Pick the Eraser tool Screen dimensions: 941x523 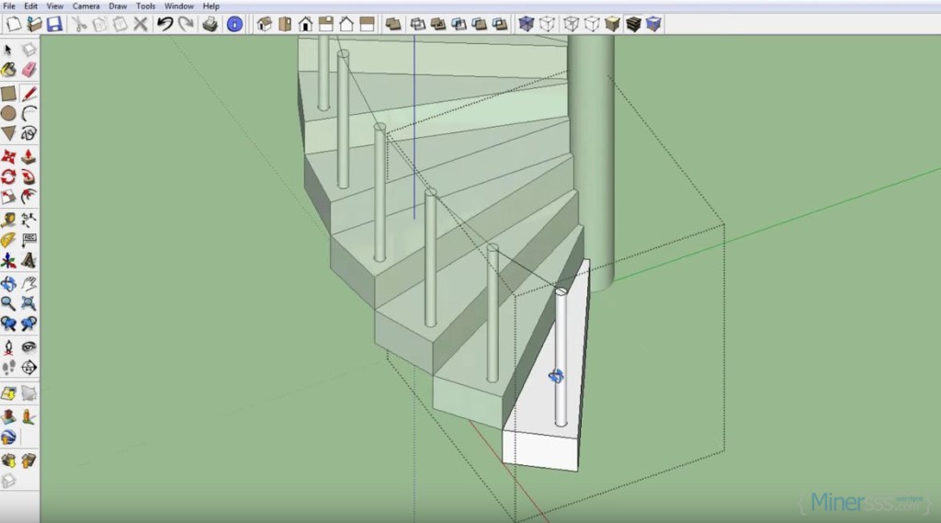[x=29, y=71]
